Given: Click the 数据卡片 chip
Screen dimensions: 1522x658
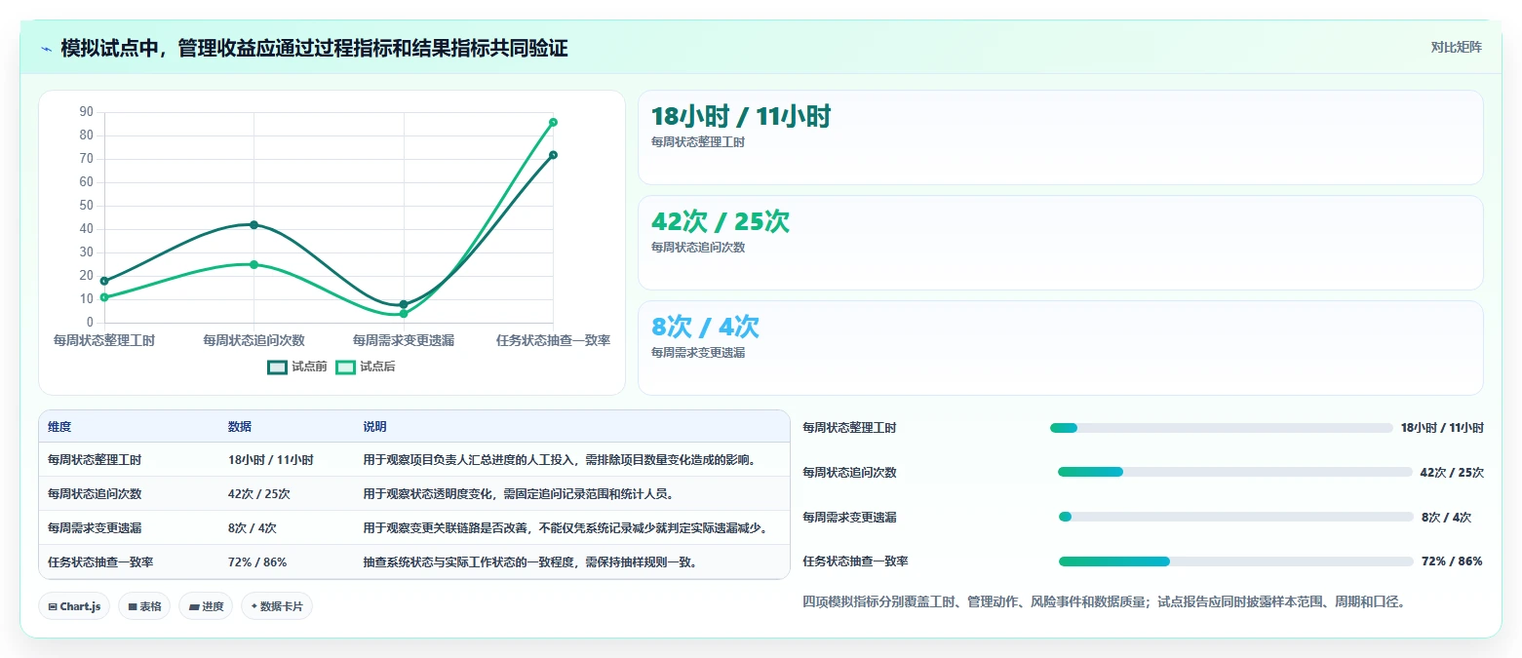Looking at the screenshot, I should point(277,606).
